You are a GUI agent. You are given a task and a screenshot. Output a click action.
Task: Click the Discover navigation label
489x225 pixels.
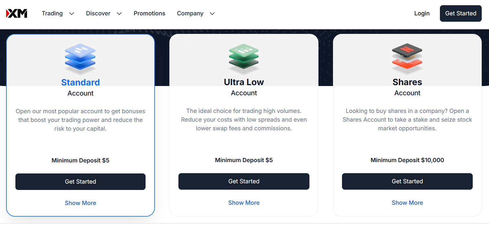[x=98, y=13]
